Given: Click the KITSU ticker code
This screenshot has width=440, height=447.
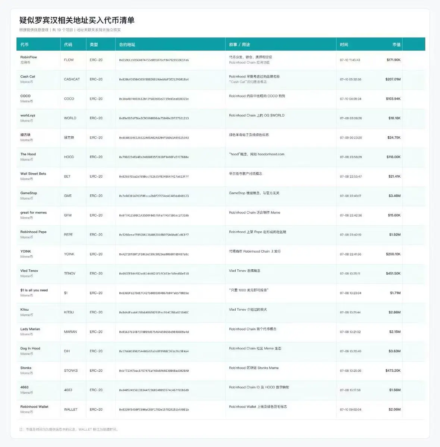Looking at the screenshot, I should [69, 313].
